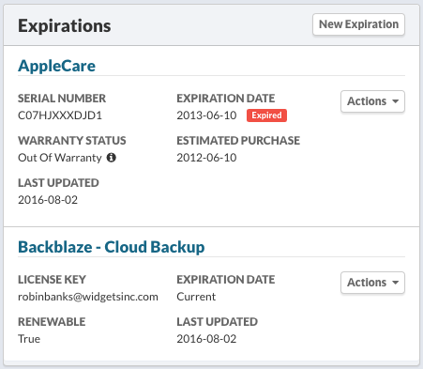Open the Actions dropdown for Backblaze

372,283
